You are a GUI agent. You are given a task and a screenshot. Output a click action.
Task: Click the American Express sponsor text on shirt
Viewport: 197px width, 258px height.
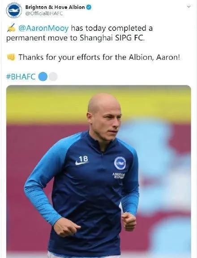click(x=119, y=175)
